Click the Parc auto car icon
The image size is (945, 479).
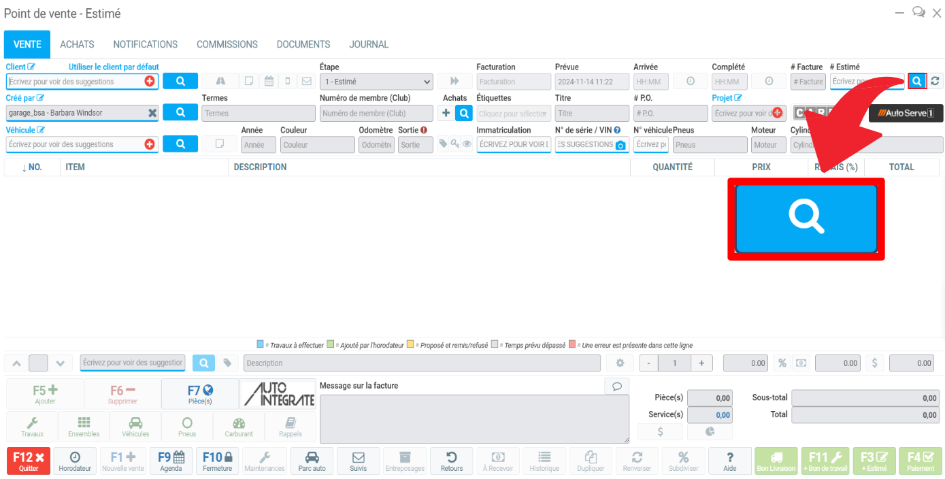tap(312, 461)
